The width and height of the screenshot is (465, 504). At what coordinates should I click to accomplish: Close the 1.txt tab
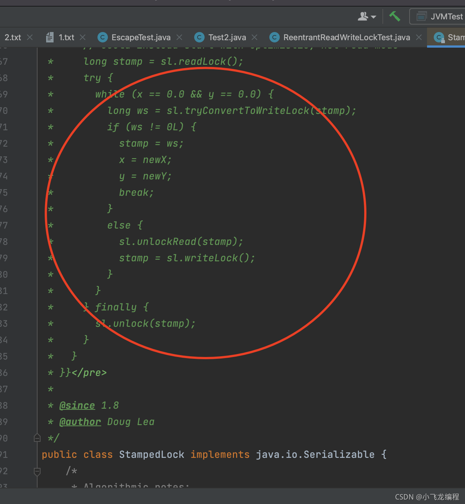[83, 37]
